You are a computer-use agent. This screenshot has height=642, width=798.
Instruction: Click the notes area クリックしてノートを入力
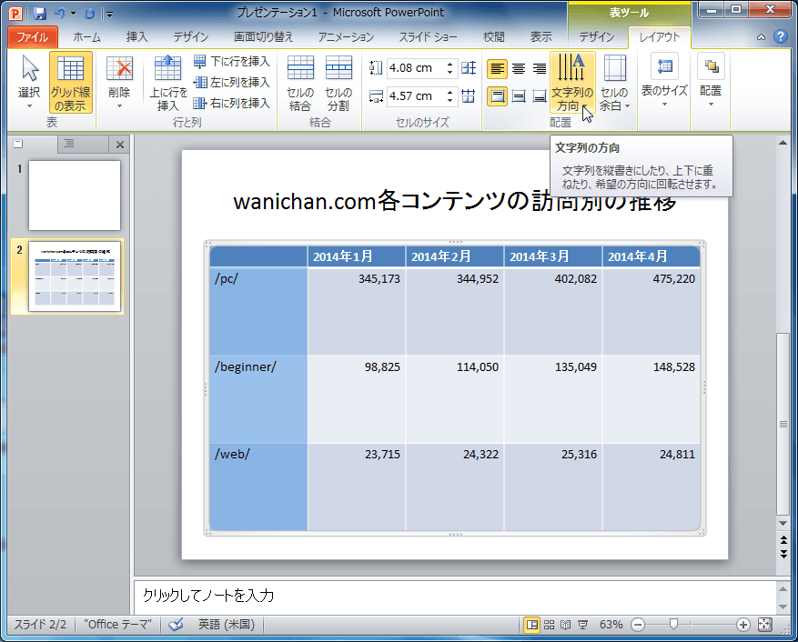pos(456,596)
